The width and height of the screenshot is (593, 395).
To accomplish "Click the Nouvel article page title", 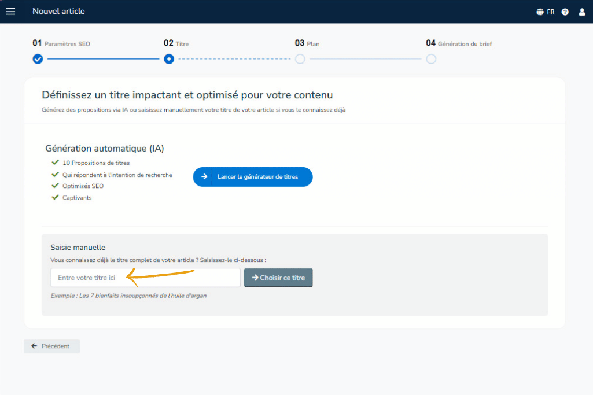I will pos(58,12).
